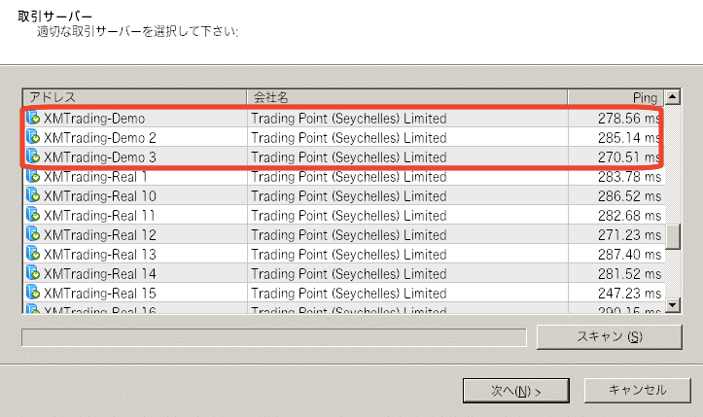The image size is (703, 417).
Task: Sort by the Ping column header
Action: [615, 97]
